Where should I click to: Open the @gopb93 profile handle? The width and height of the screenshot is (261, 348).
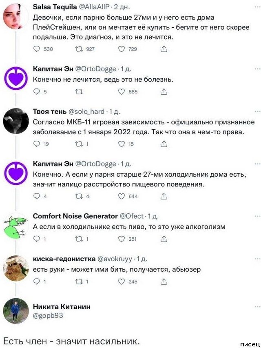tap(48, 315)
